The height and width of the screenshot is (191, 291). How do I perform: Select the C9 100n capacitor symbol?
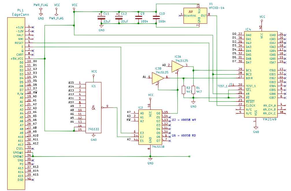[138, 17]
